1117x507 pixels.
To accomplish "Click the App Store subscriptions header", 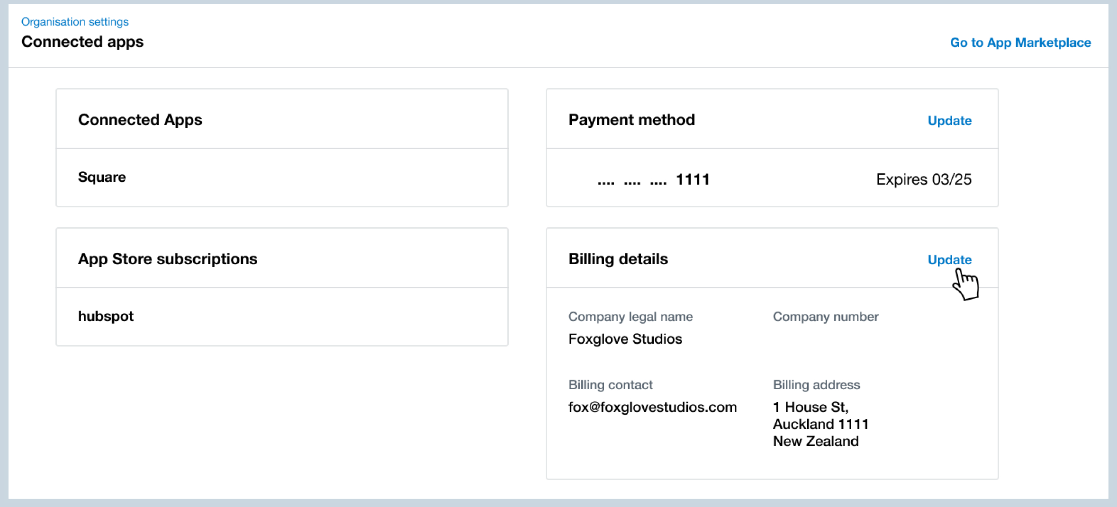I will click(168, 258).
